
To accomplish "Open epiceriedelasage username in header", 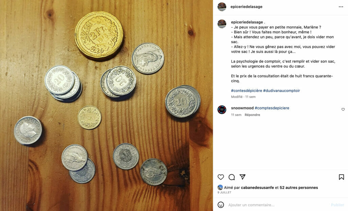I will (x=246, y=7).
